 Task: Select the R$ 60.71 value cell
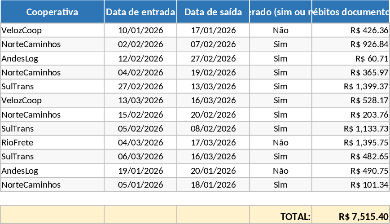pyautogui.click(x=351, y=58)
